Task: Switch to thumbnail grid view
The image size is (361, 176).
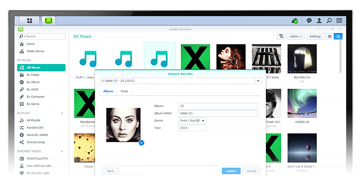Action: click(x=338, y=36)
